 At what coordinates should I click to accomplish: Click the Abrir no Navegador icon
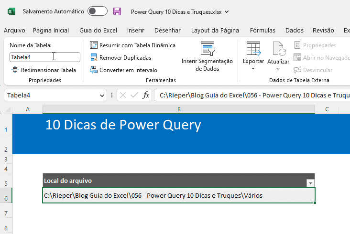(x=297, y=57)
